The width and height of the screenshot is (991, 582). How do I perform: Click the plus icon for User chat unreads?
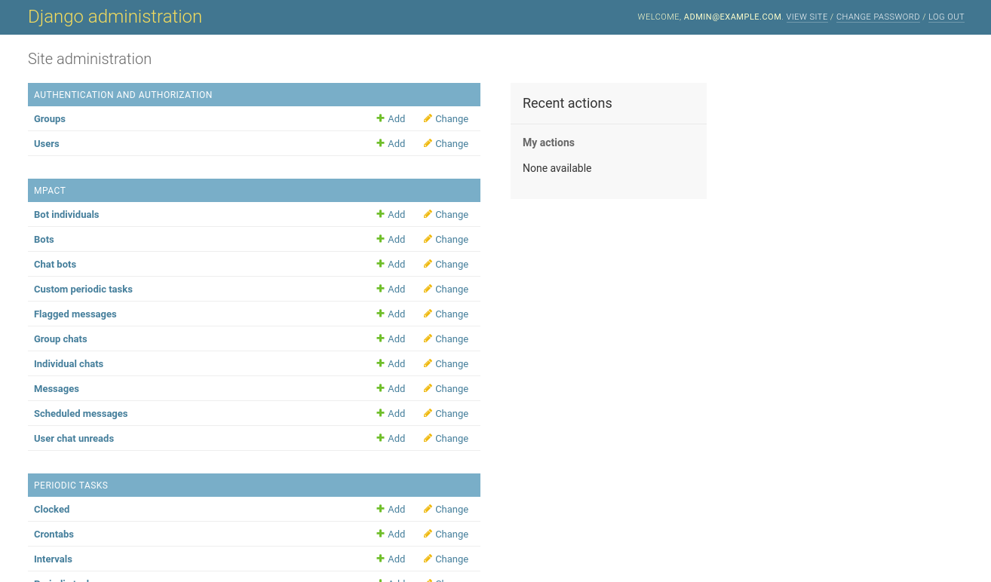(381, 438)
